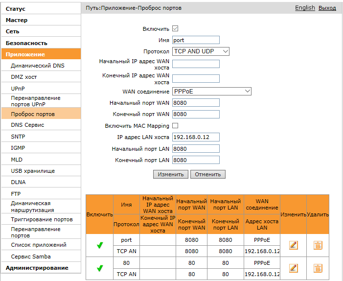The height and width of the screenshot is (281, 343).
Task: Open the Протокол dropdown
Action: (201, 51)
